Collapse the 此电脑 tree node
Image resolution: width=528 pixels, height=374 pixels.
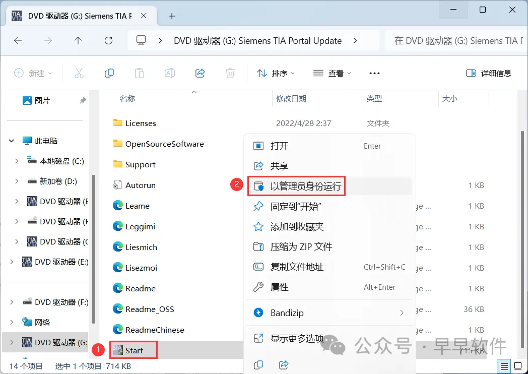point(12,141)
